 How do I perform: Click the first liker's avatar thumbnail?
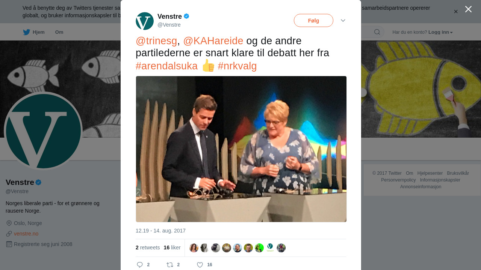pyautogui.click(x=194, y=248)
